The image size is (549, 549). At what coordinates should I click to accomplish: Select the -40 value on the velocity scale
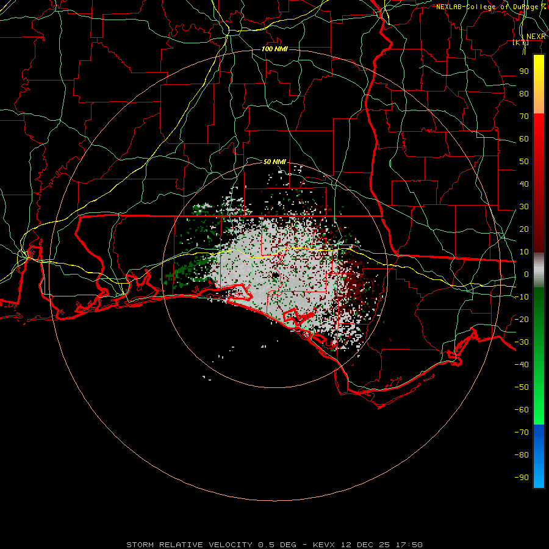tap(522, 365)
